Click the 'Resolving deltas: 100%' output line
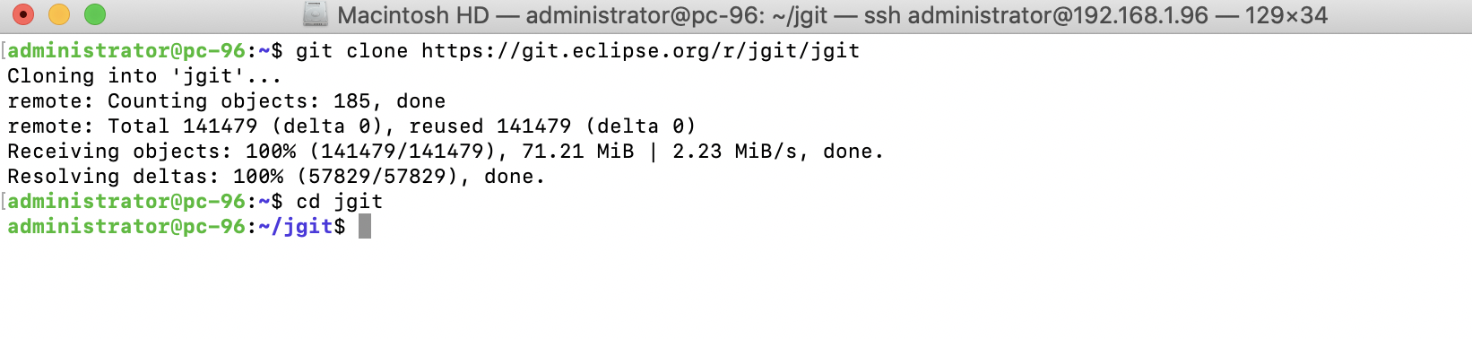1472x339 pixels. tap(276, 177)
